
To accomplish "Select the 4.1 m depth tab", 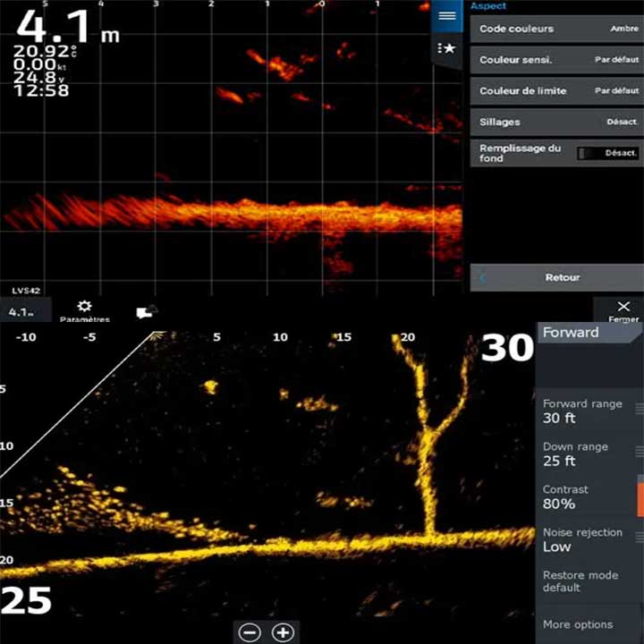I will tap(25, 311).
